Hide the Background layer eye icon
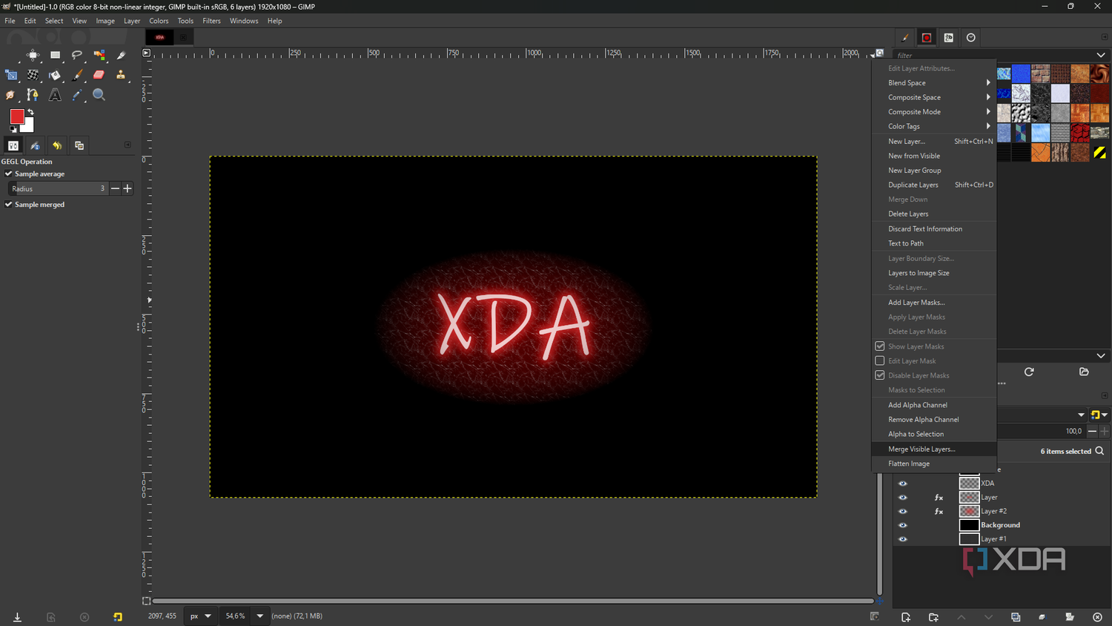1112x626 pixels. pos(903,525)
